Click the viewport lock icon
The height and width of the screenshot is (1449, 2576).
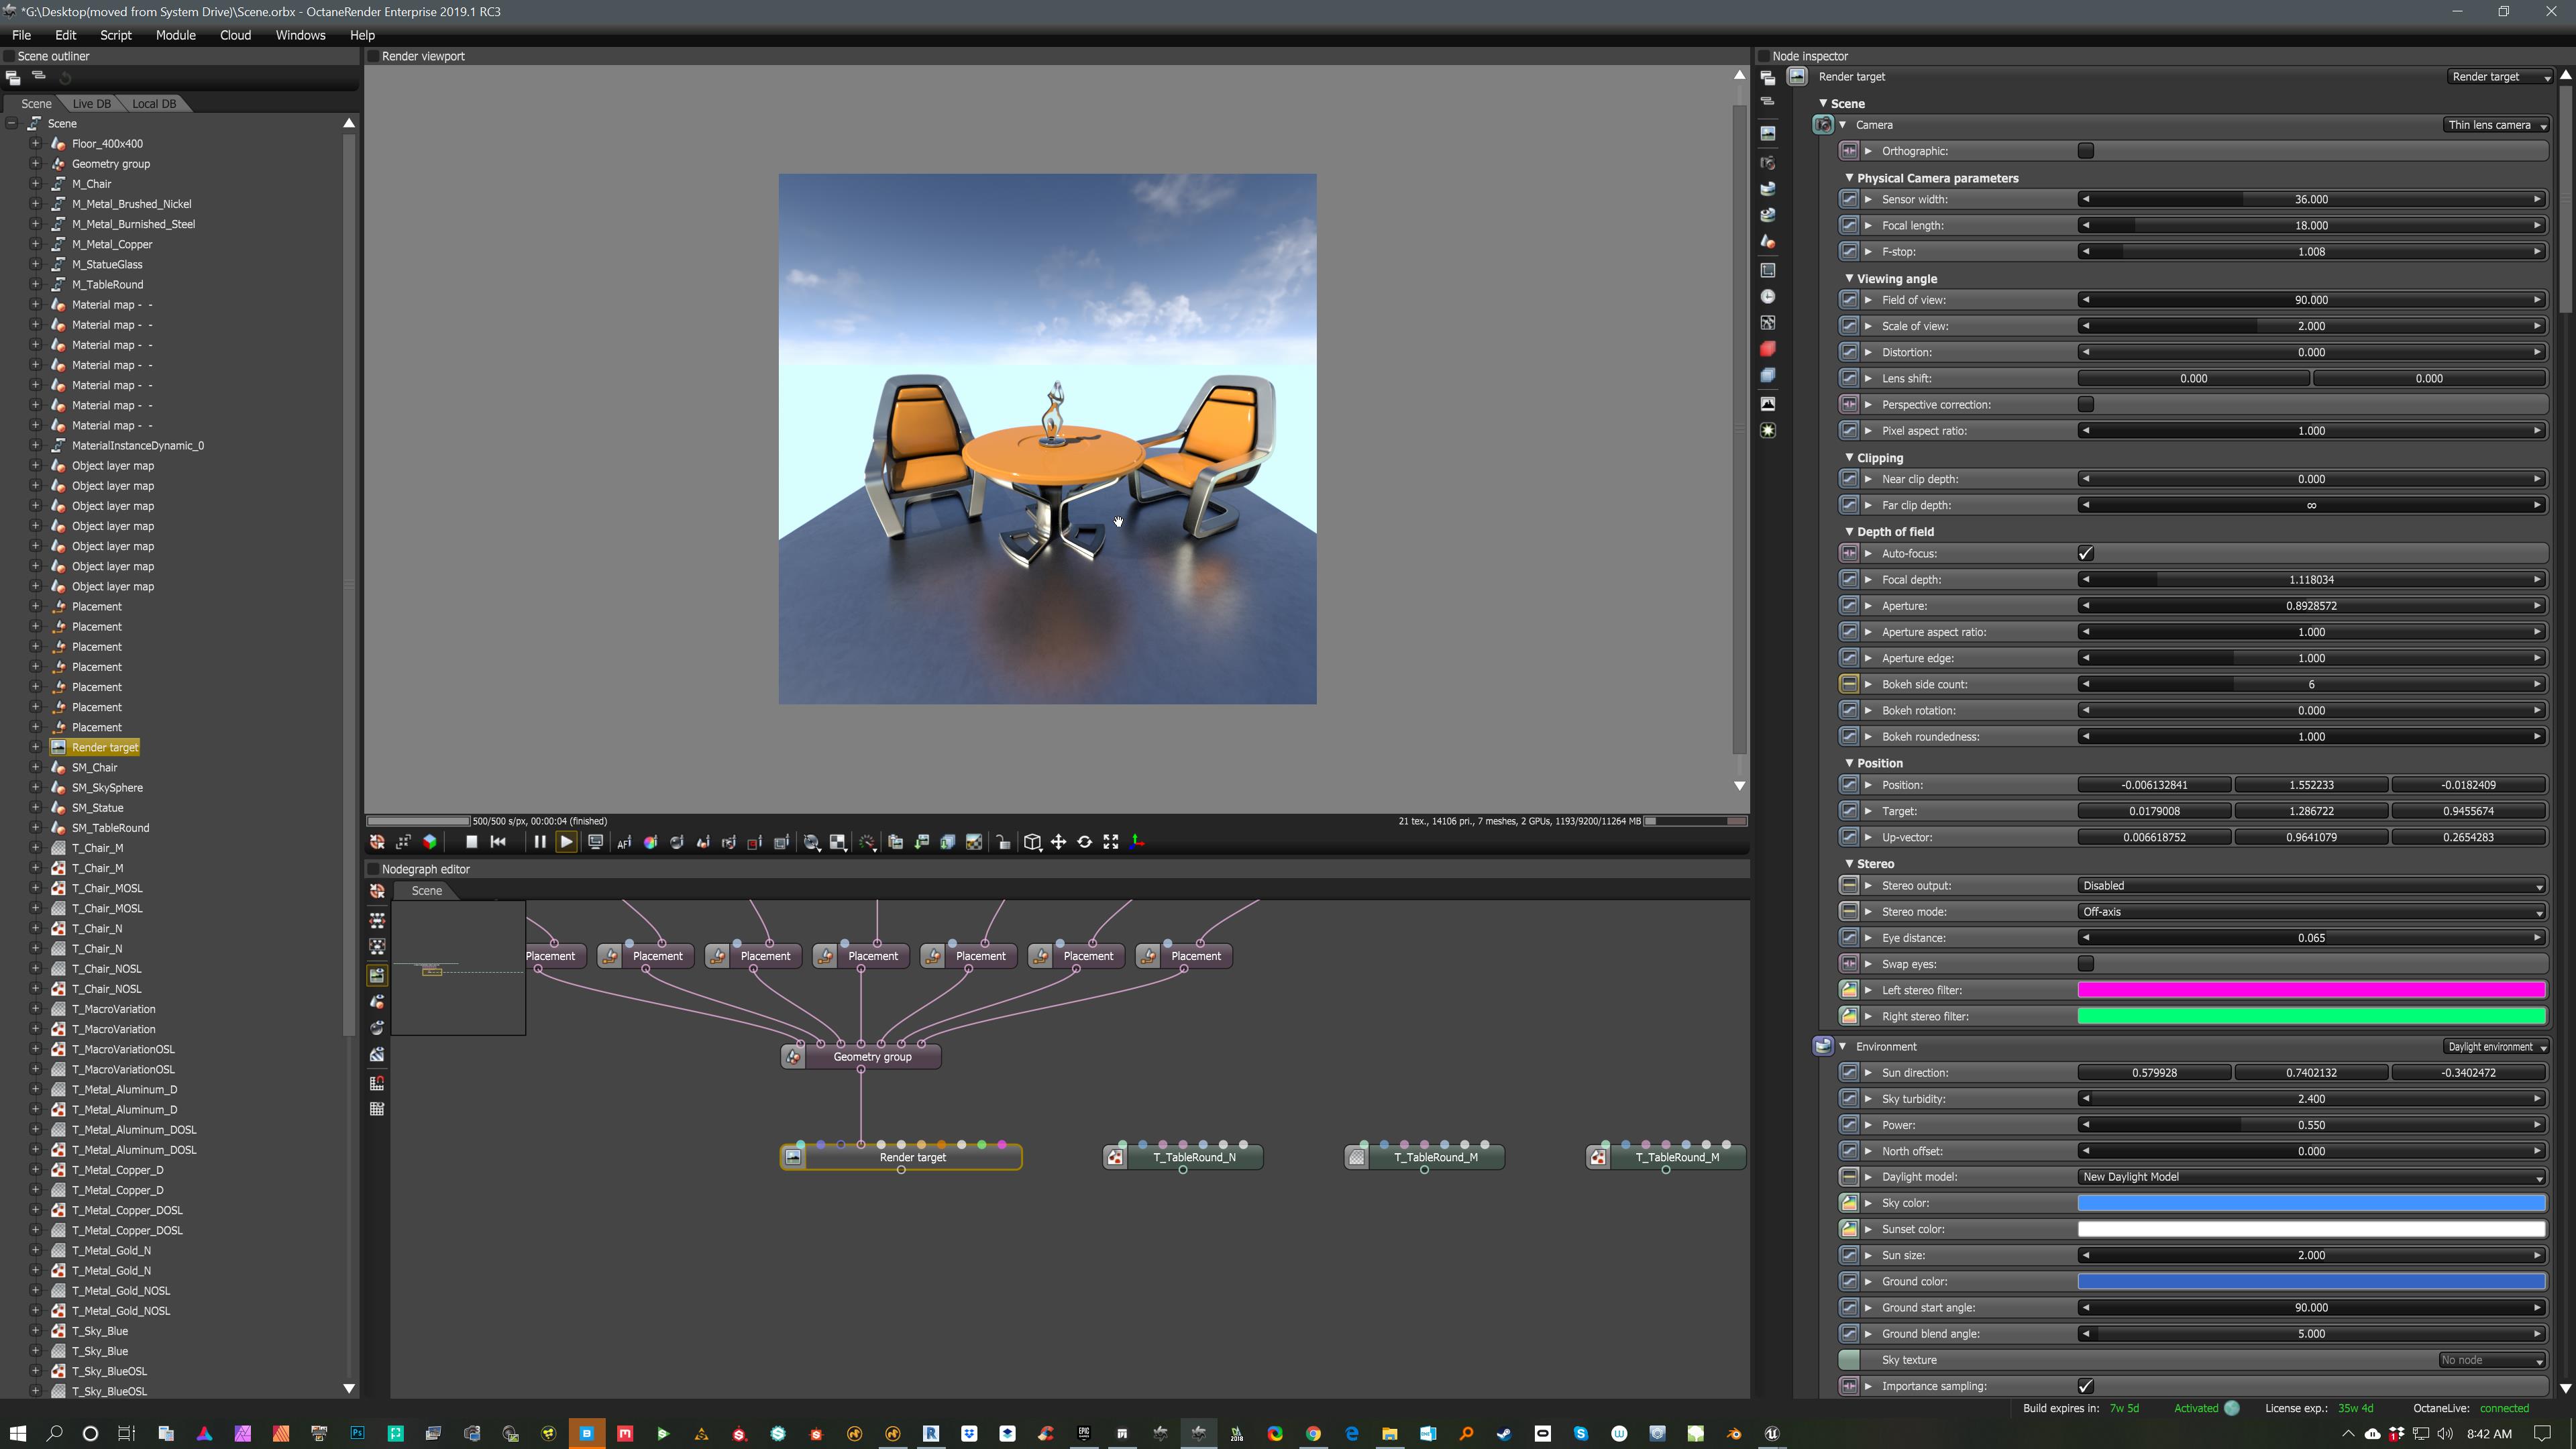pyautogui.click(x=1003, y=842)
